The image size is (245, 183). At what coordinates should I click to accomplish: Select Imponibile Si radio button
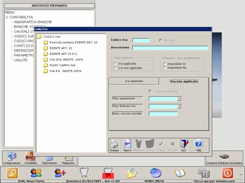pos(165,64)
